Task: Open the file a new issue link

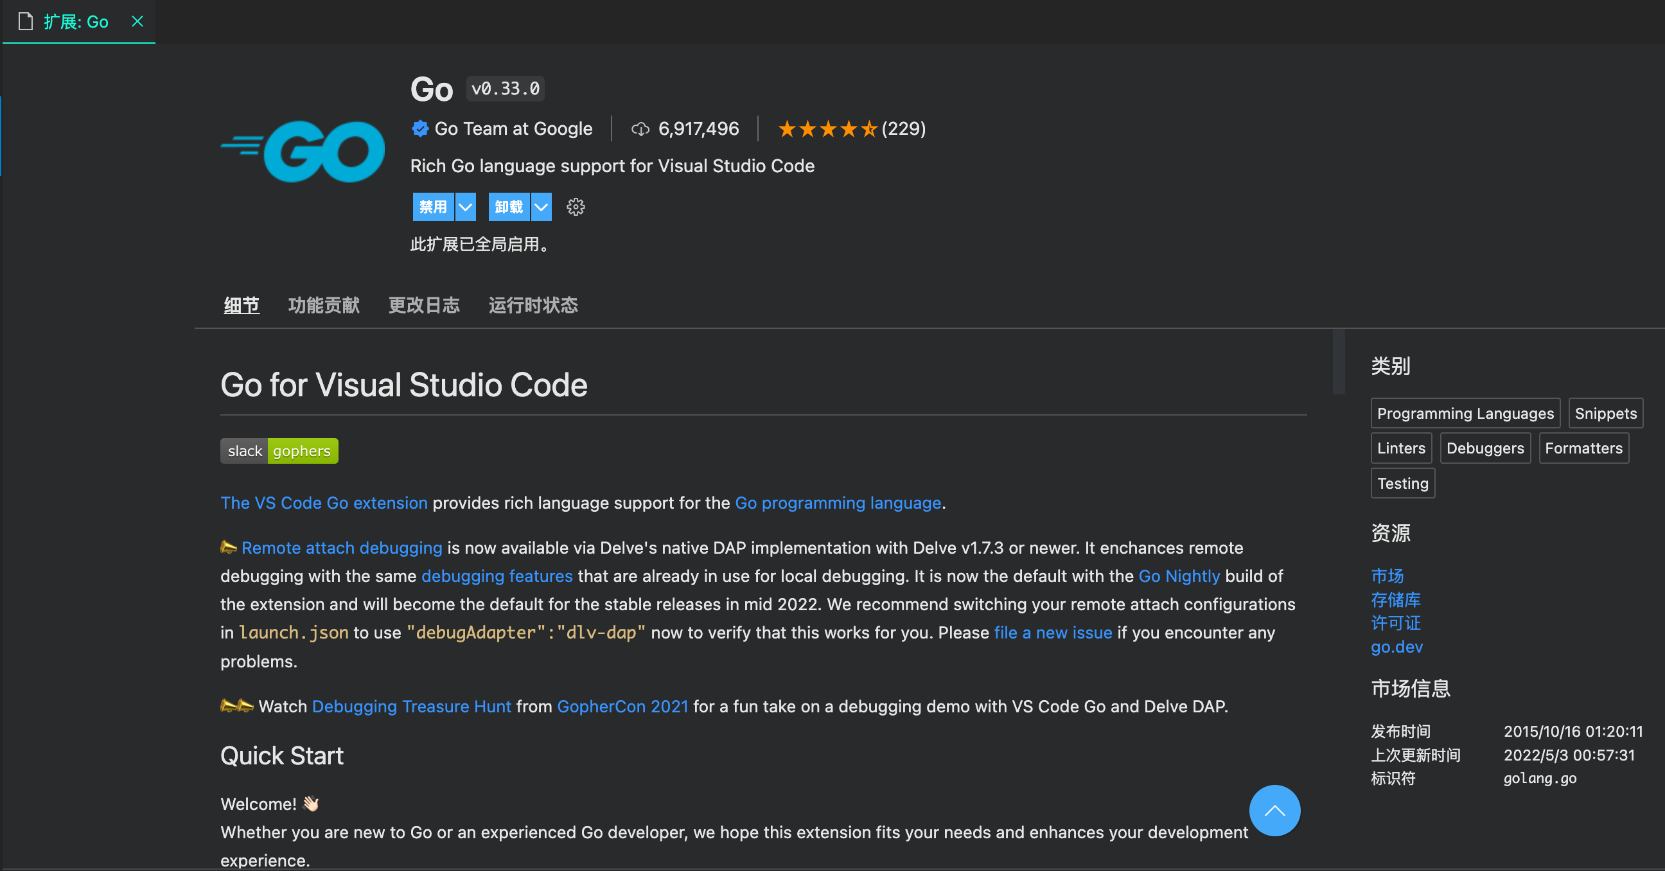Action: (1053, 633)
